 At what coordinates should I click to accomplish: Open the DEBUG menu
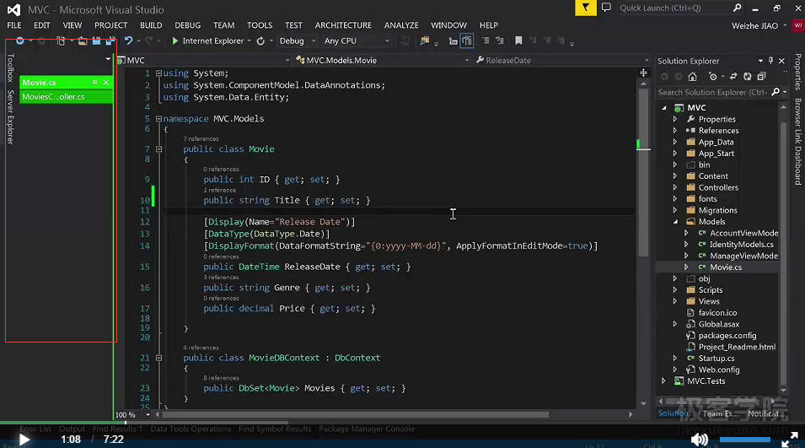187,25
